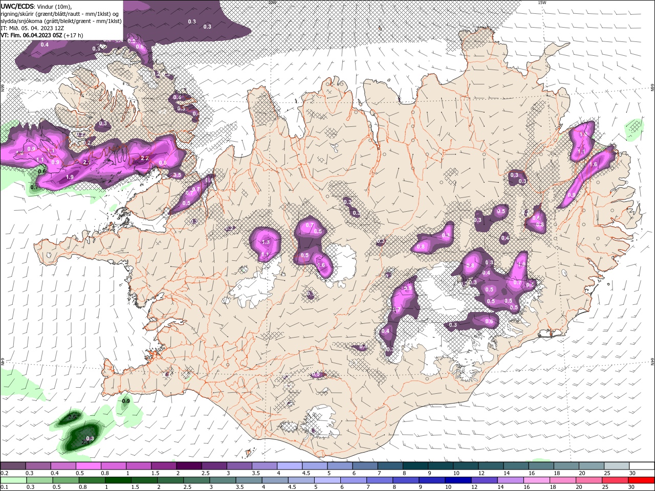The image size is (655, 491).
Task: Click the '2.2' snowfall value in the west
Action: pos(145,158)
